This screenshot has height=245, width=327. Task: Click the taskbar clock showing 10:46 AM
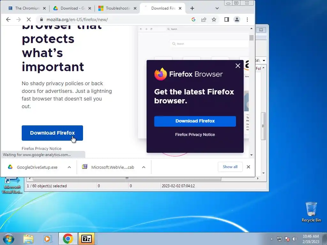pyautogui.click(x=310, y=239)
